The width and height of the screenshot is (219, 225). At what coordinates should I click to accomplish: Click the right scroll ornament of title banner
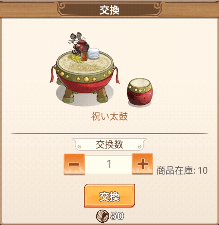[x=158, y=8]
